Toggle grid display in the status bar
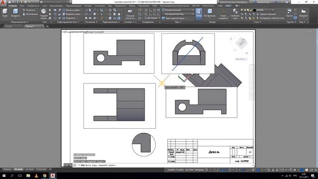Screen dimensions: 318x179 pos(207,170)
